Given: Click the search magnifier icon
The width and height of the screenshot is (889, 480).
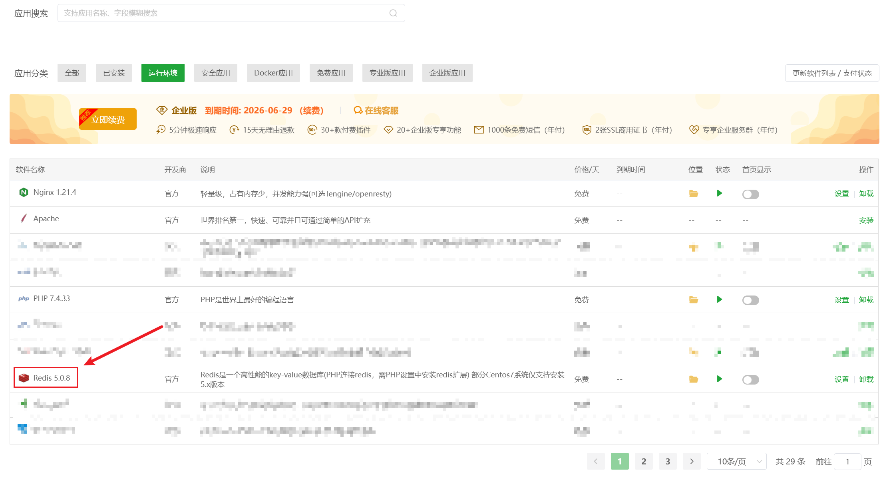Looking at the screenshot, I should tap(393, 13).
